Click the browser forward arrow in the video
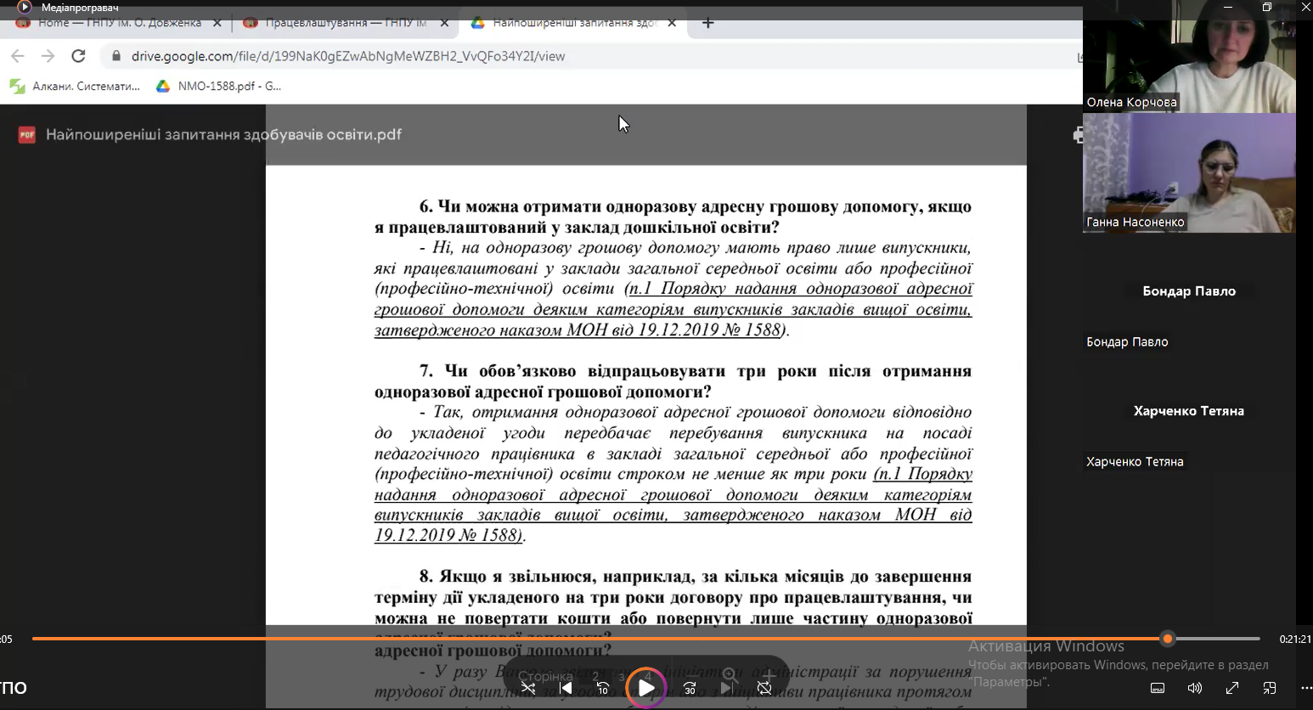The image size is (1313, 710). 48,56
